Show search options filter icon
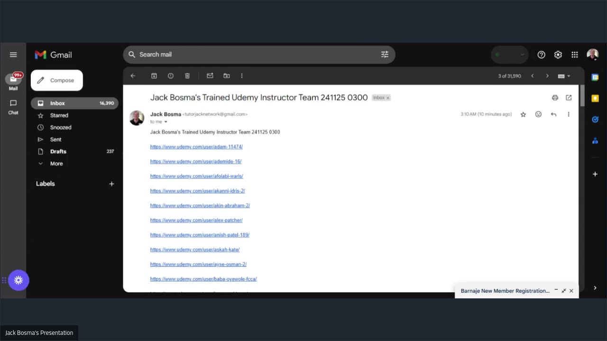 (385, 54)
